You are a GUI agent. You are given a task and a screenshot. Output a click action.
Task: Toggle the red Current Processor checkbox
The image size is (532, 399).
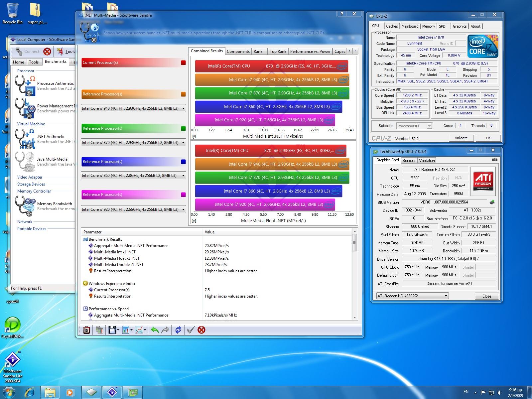click(183, 63)
